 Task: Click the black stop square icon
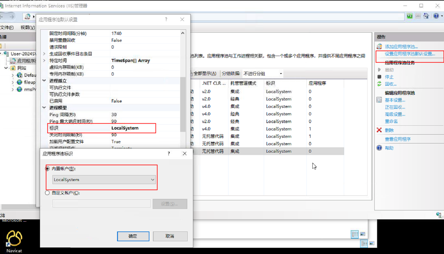pos(379,77)
